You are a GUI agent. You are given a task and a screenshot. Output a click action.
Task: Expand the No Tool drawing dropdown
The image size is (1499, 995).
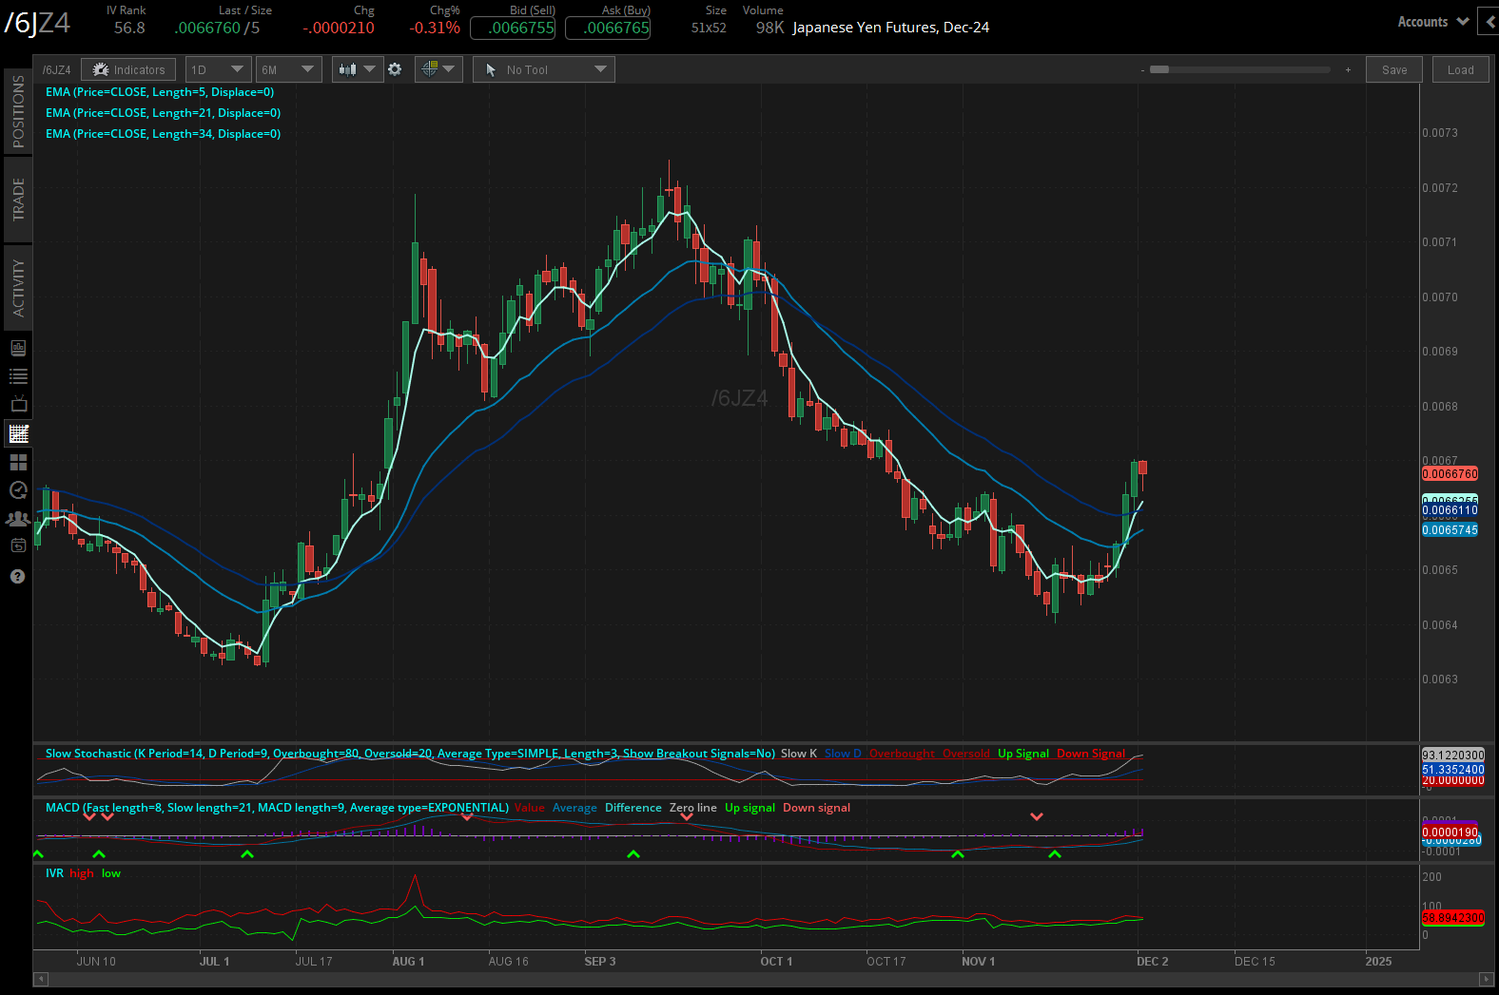[x=544, y=69]
